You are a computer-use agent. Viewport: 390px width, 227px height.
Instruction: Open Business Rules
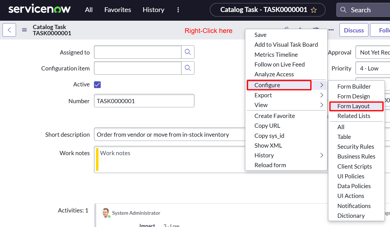pos(356,157)
